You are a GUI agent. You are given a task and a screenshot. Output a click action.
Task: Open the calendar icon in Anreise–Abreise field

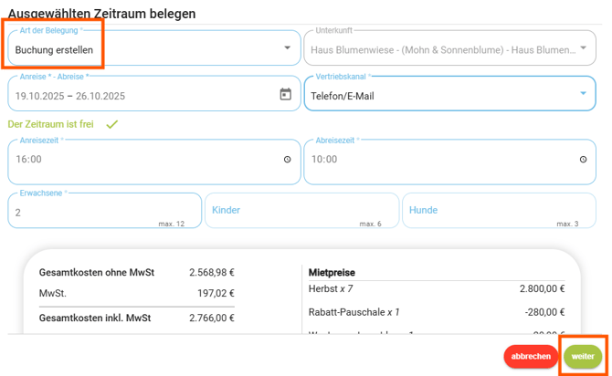[285, 94]
